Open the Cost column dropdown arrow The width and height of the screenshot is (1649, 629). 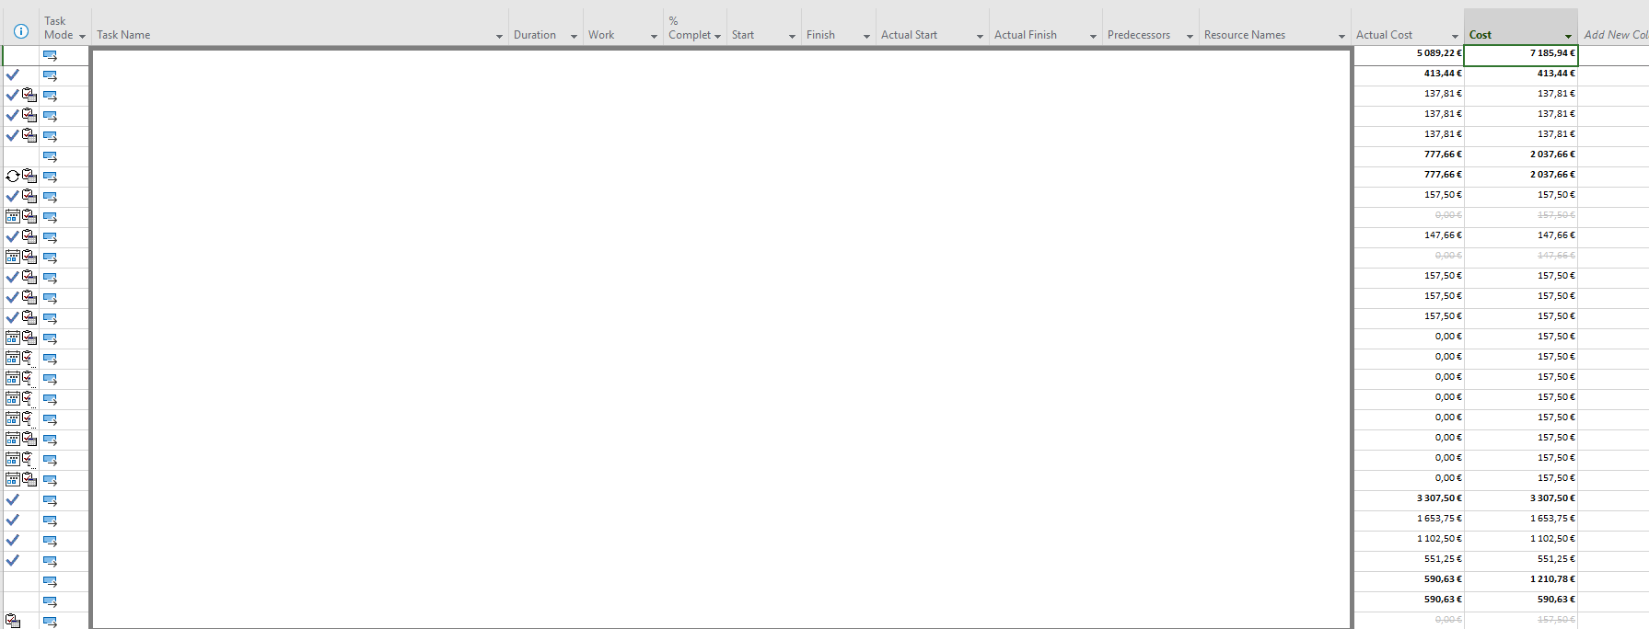[x=1568, y=37]
